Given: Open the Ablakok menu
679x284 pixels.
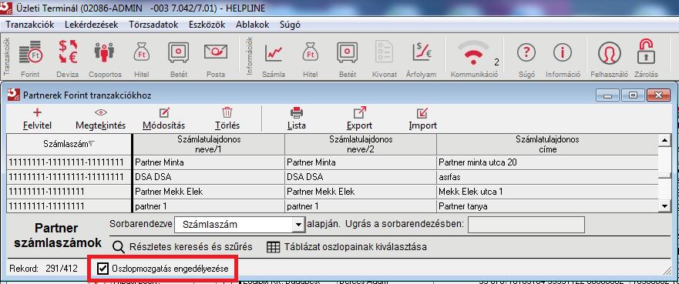Looking at the screenshot, I should 253,25.
